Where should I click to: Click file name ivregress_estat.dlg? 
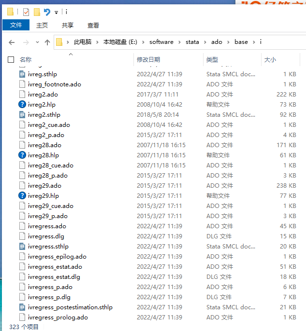(54, 277)
